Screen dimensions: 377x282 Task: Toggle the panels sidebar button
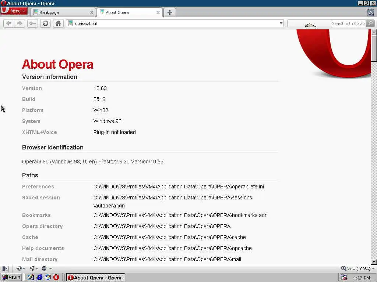(x=6, y=268)
